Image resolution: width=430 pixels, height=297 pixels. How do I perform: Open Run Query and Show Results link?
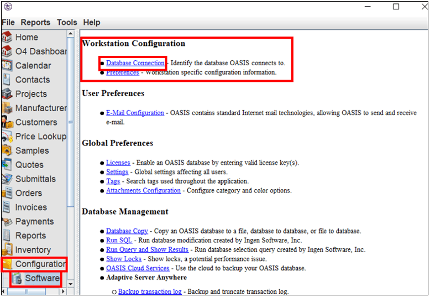click(147, 250)
